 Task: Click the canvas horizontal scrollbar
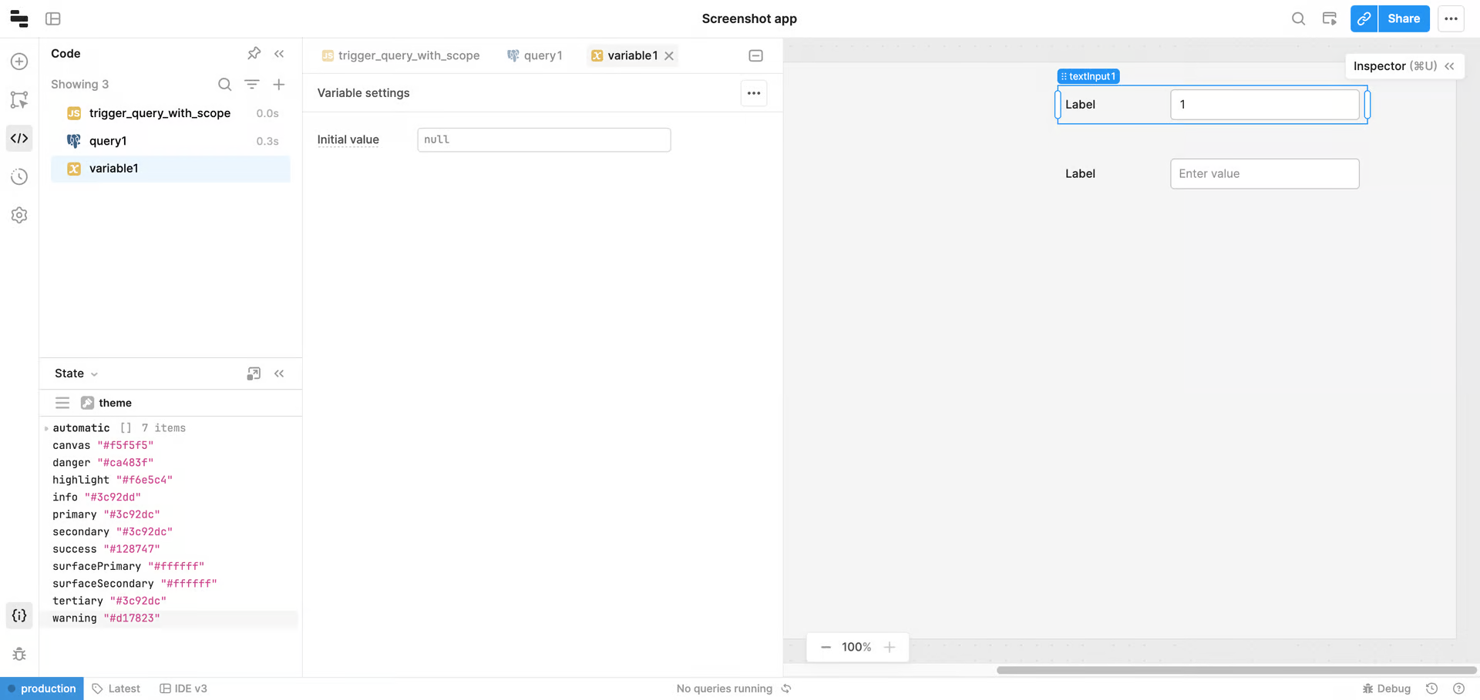(1236, 670)
